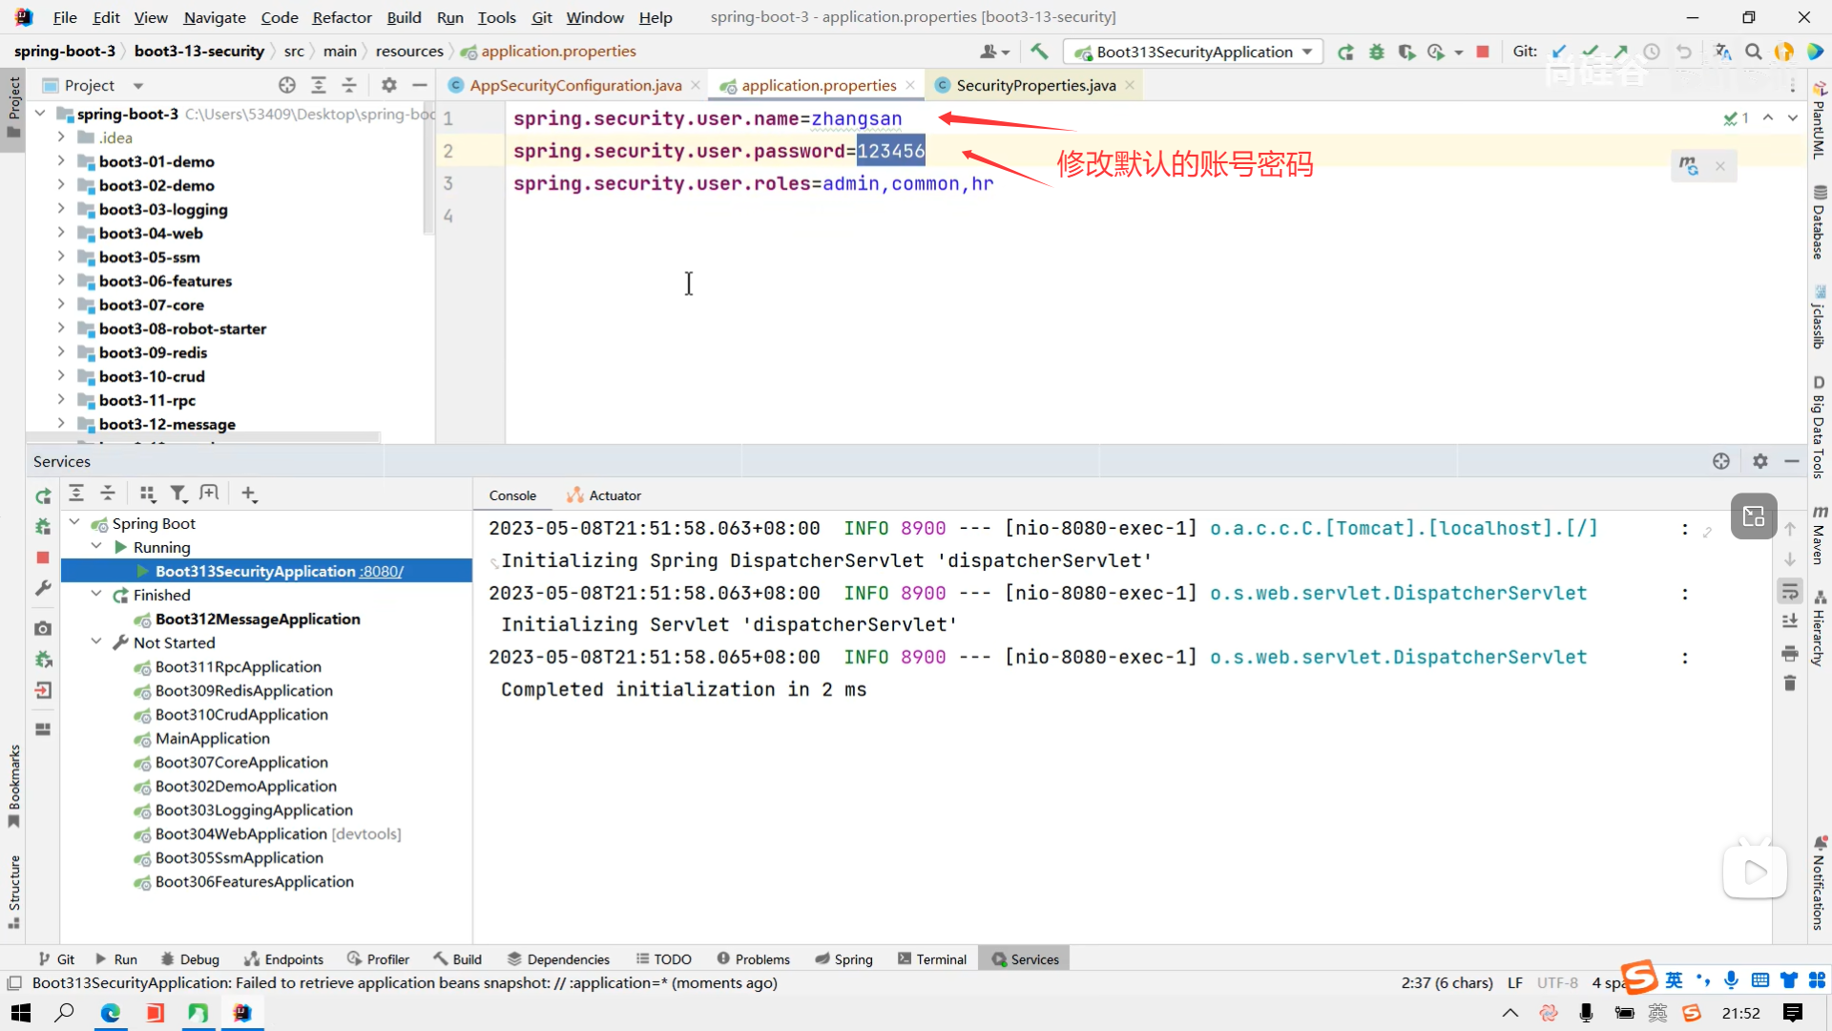The image size is (1832, 1031).
Task: Open the Boot313SecurityApplication run configuration dropdown
Action: coord(1193,52)
